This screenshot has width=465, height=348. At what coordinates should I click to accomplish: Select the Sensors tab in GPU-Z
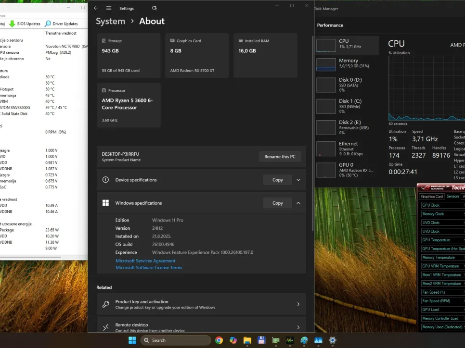[x=452, y=196]
